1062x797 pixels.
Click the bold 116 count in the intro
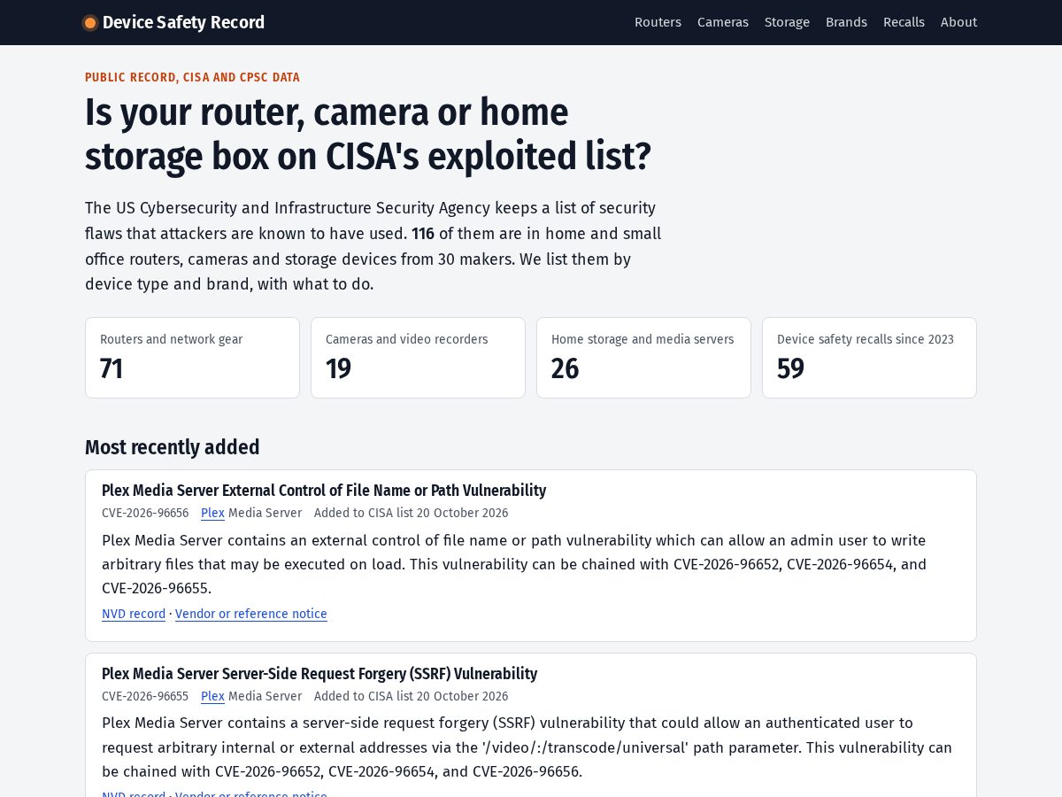tap(423, 234)
